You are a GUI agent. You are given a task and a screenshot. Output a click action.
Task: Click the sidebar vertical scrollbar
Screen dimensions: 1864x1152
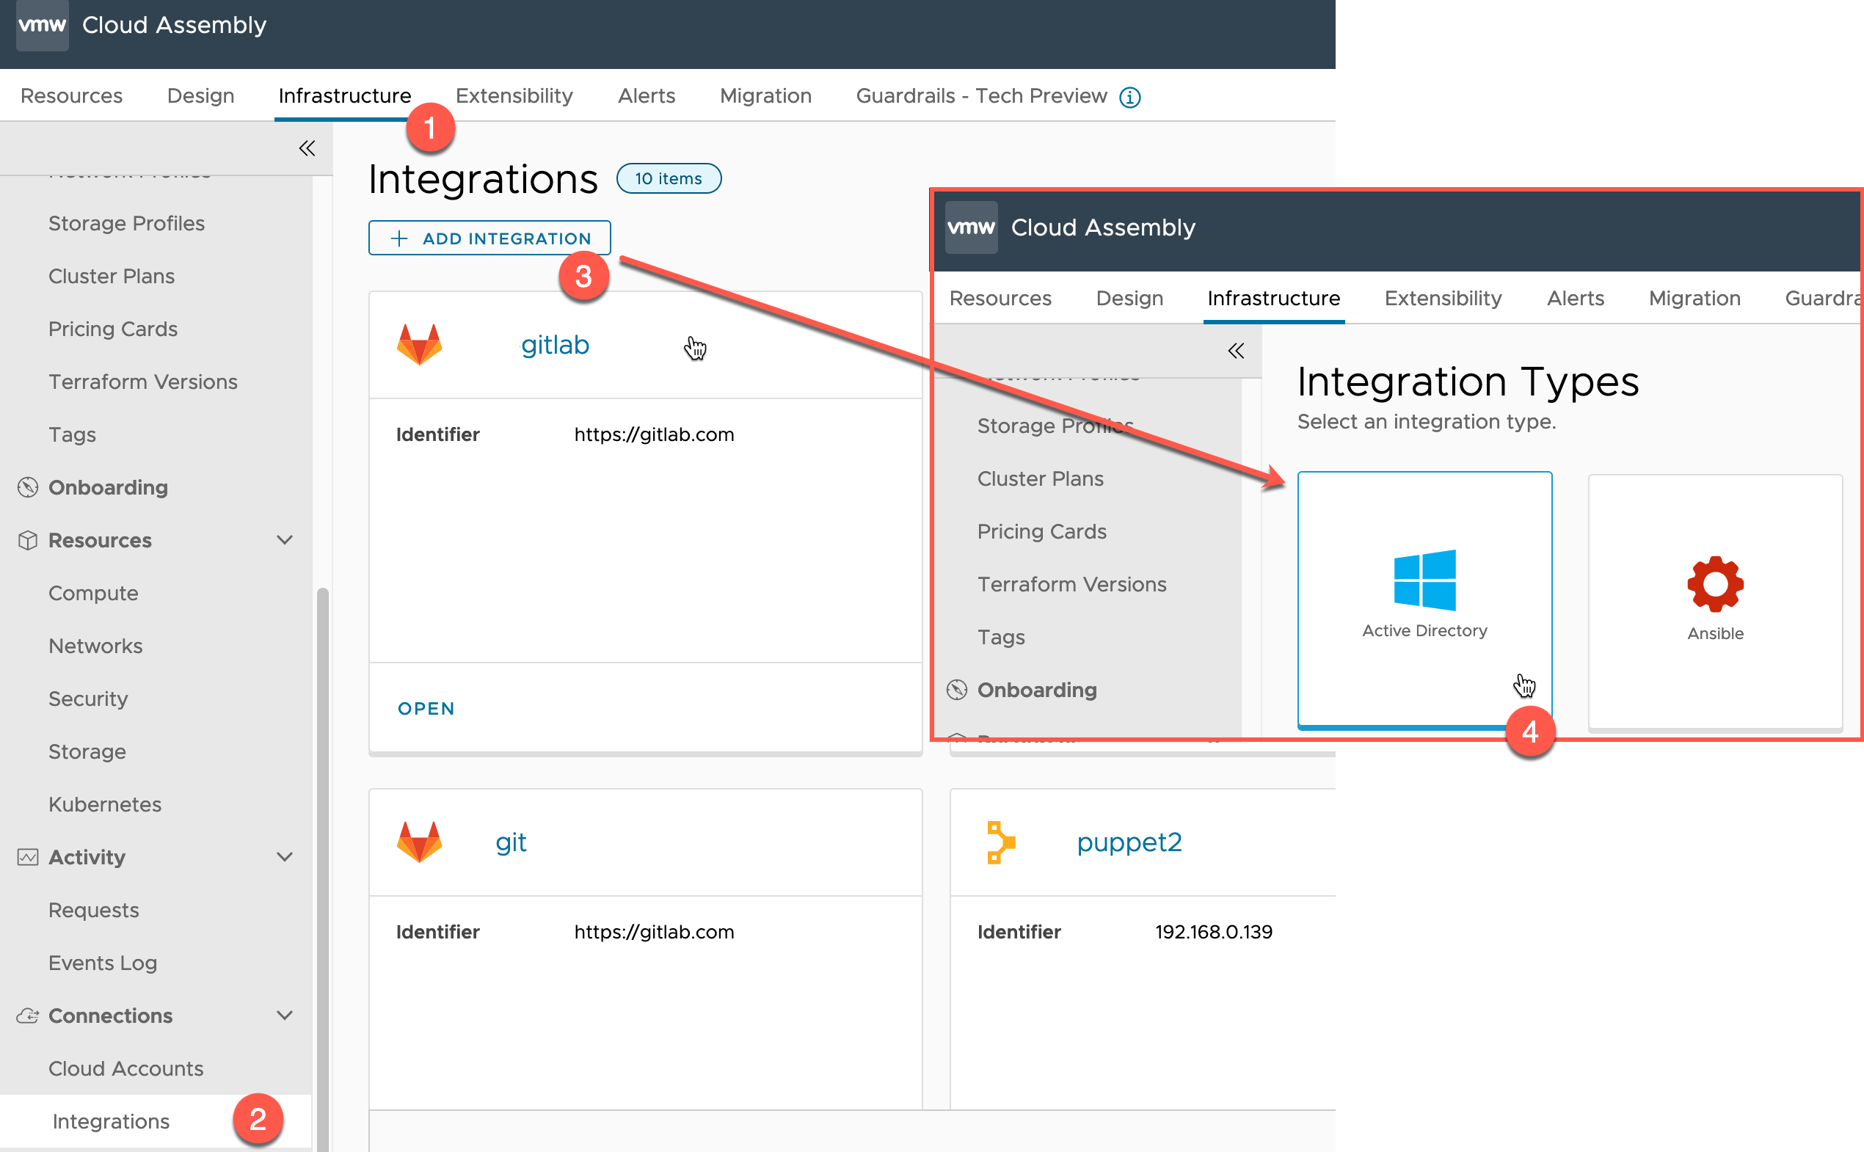322,869
